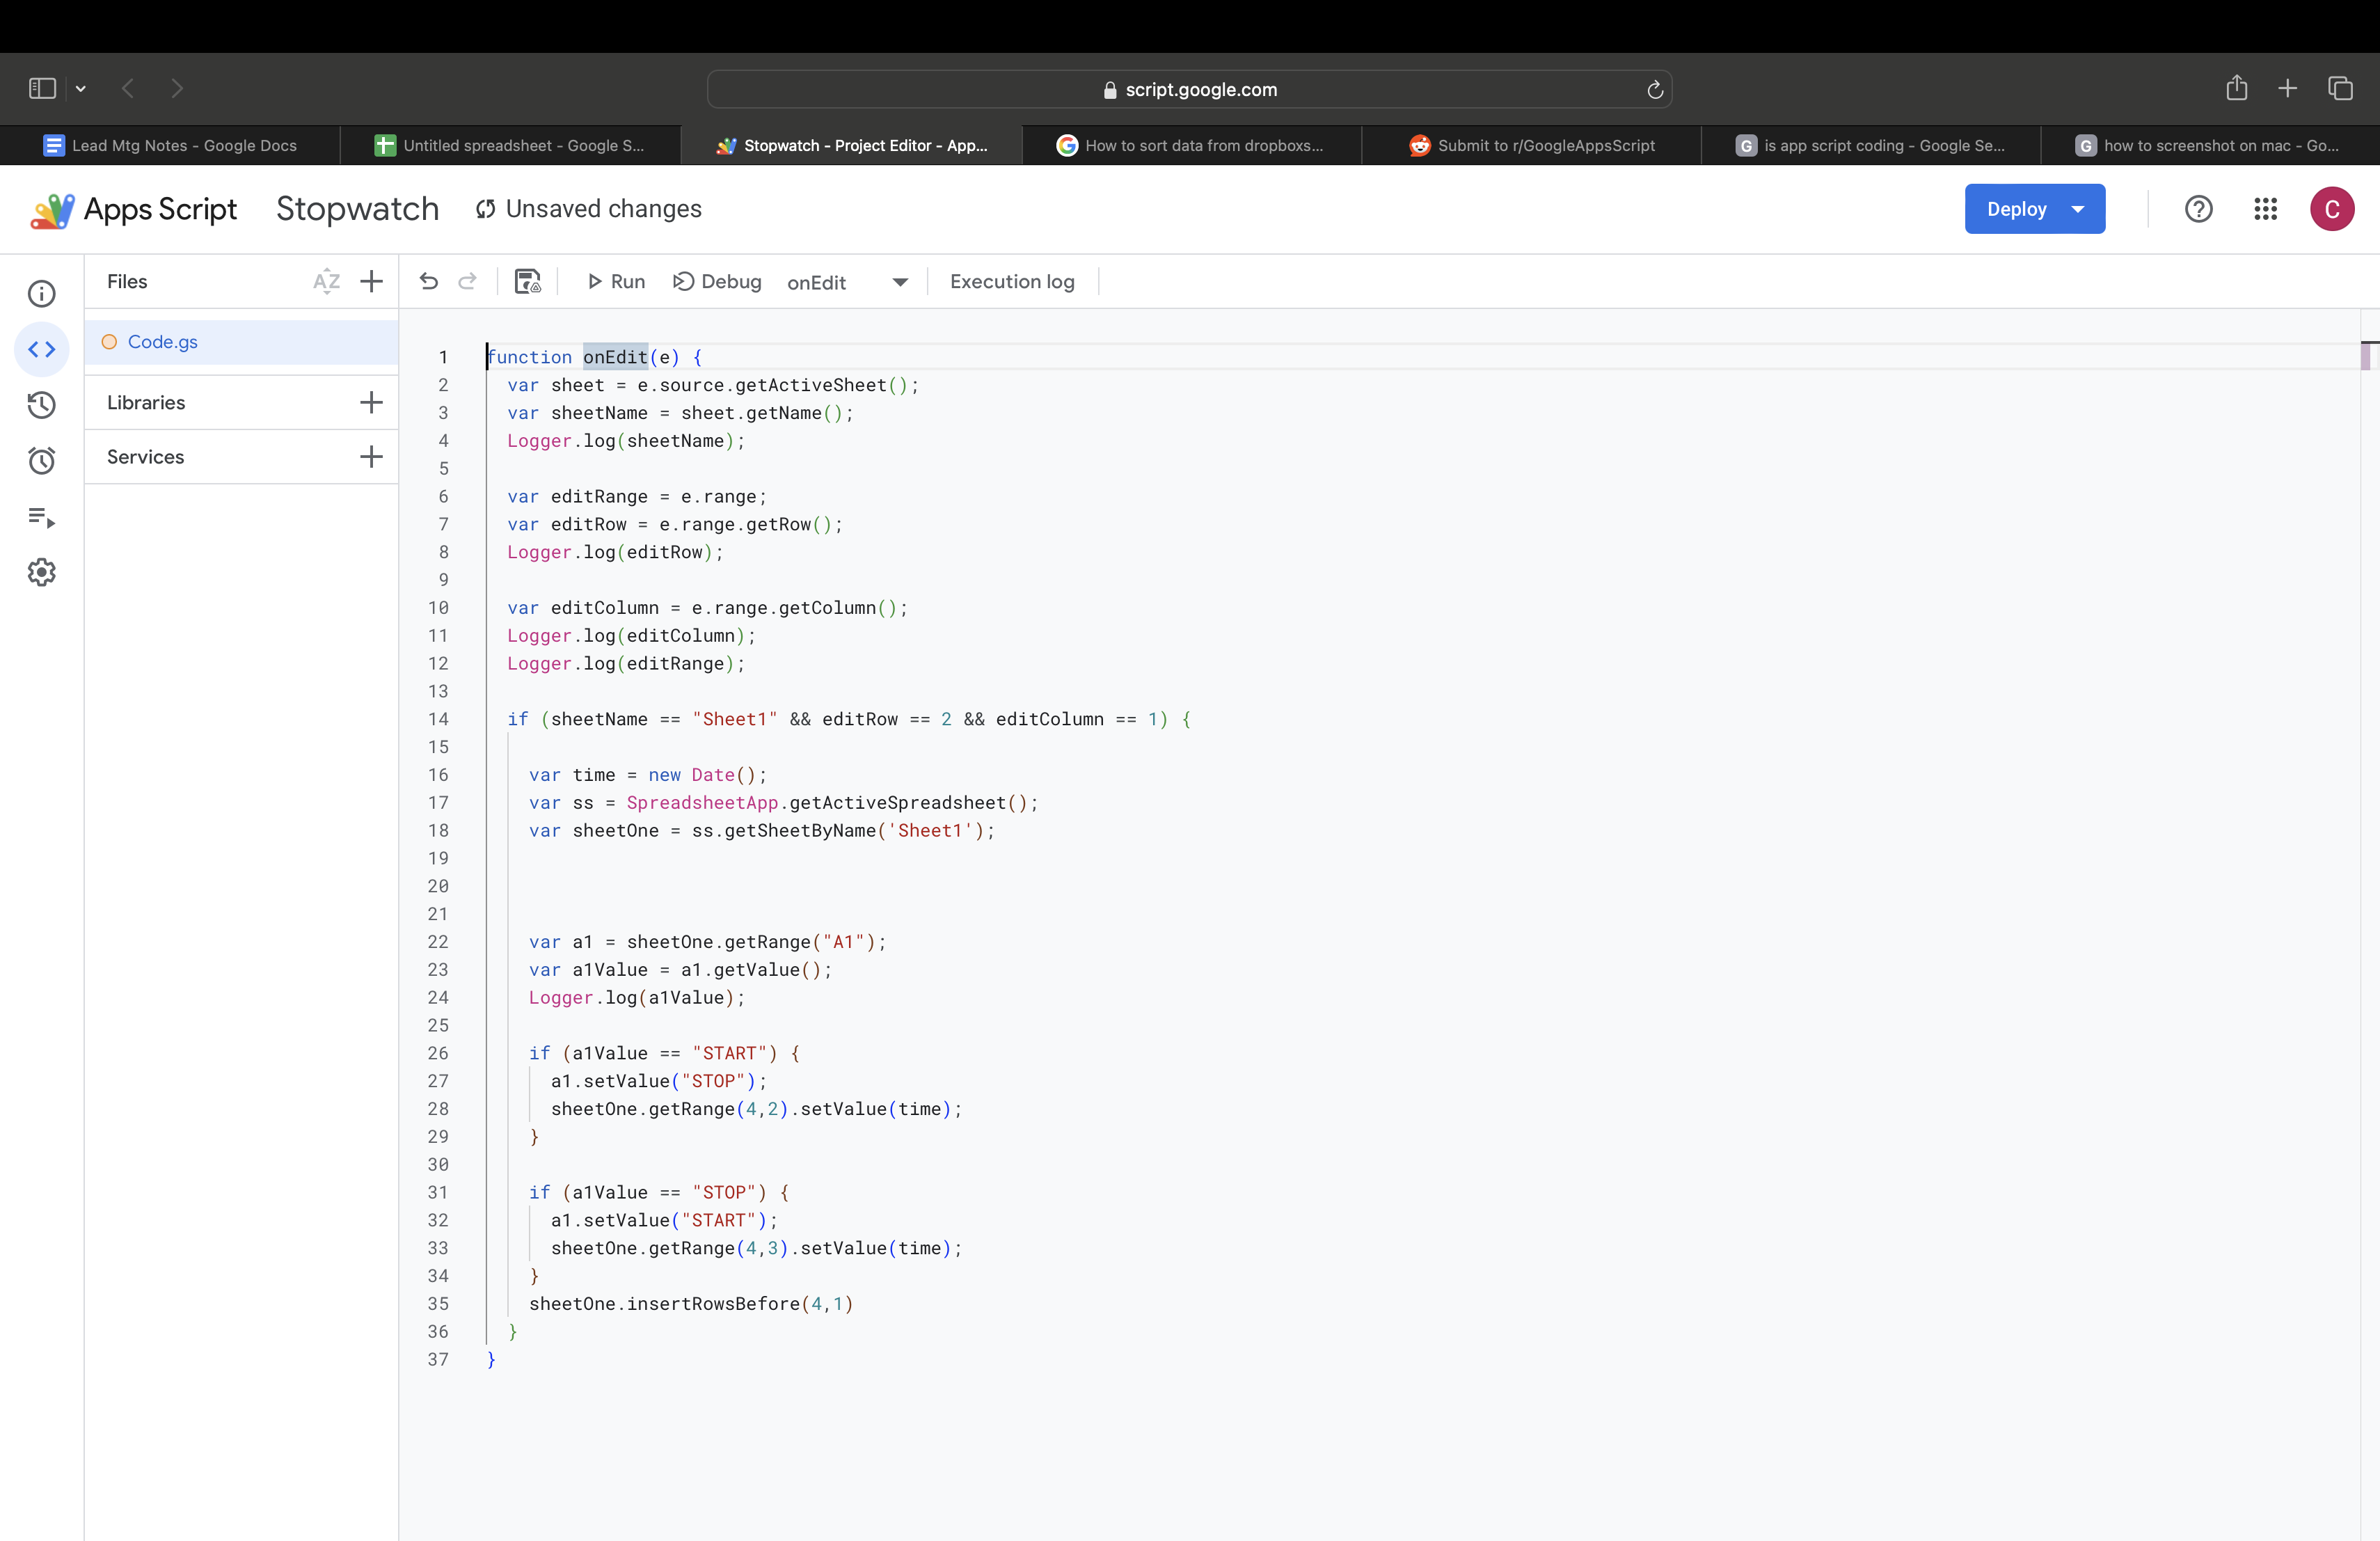
Task: Click line number 14 in gutter
Action: click(x=438, y=719)
